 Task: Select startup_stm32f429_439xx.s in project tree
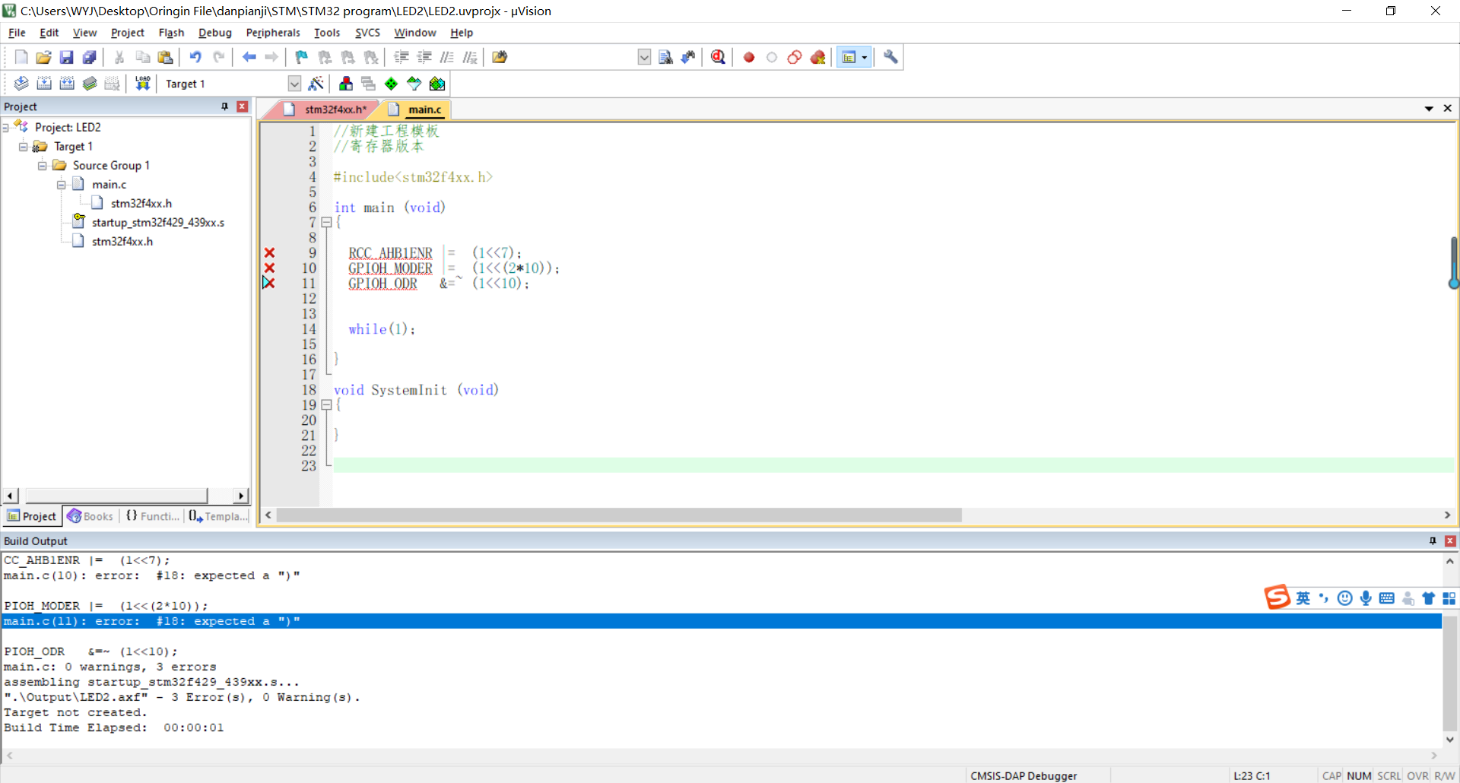coord(157,223)
